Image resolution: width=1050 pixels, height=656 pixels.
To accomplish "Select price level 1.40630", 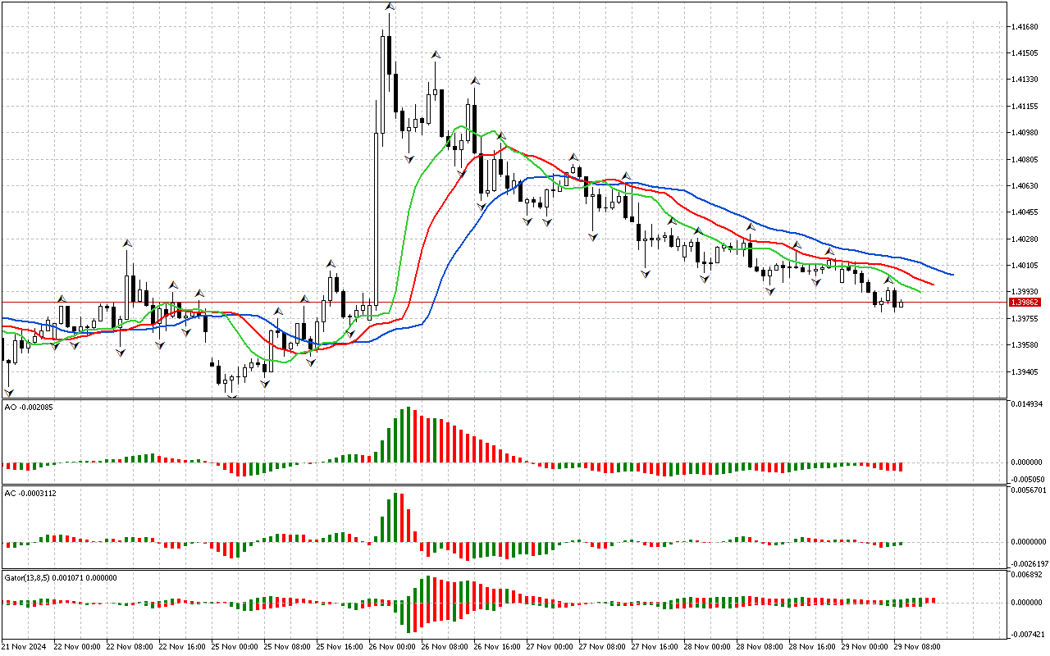I will pos(1025,186).
